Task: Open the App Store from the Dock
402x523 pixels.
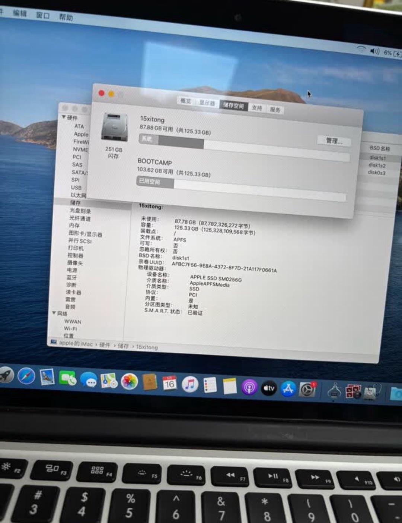Action: coord(288,389)
